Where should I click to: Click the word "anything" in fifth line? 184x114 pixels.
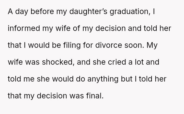pyautogui.click(x=103, y=79)
